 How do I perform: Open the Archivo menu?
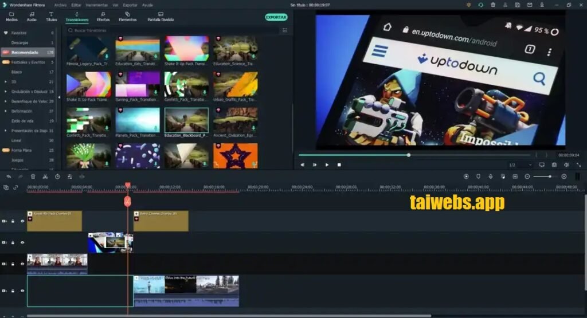click(60, 5)
